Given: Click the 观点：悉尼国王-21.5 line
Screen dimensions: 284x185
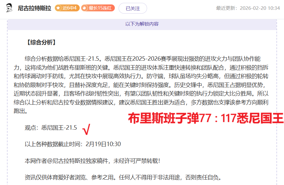Looking at the screenshot, I should point(51,128).
